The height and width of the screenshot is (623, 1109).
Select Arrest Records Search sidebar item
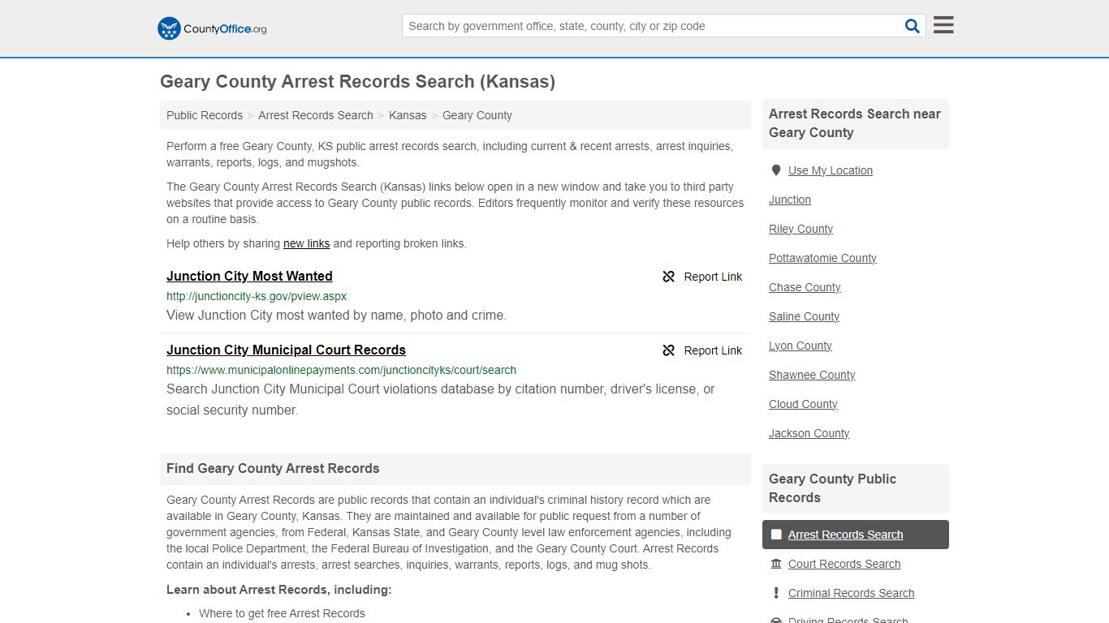pyautogui.click(x=856, y=535)
